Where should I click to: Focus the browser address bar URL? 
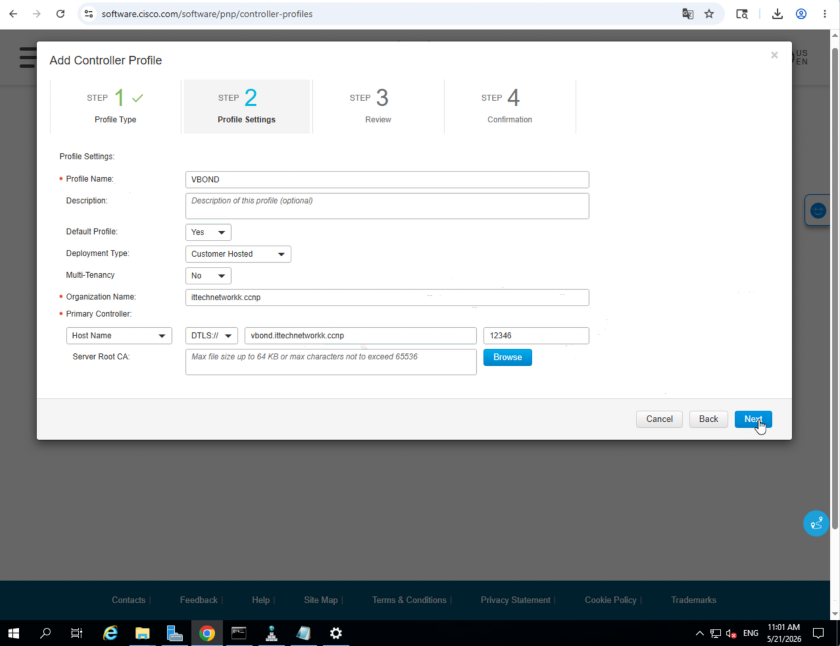tap(207, 14)
